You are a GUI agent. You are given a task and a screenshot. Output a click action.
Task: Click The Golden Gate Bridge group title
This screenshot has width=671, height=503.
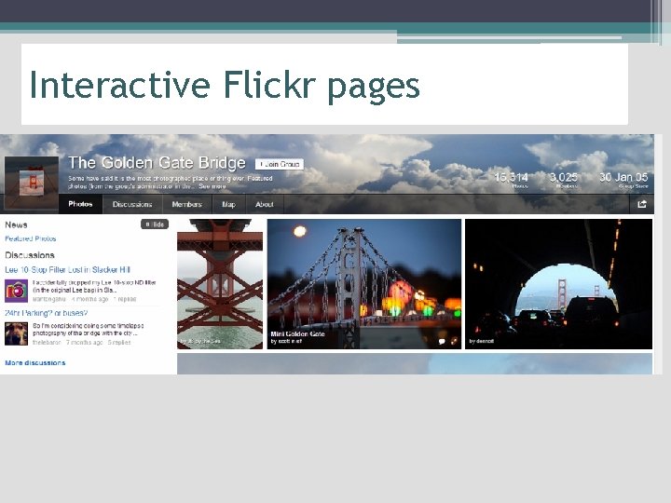157,163
